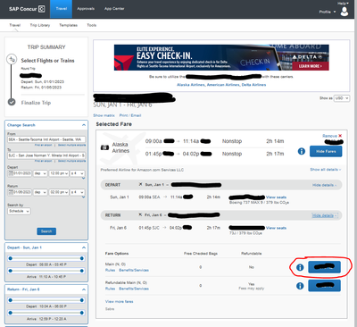The width and height of the screenshot is (357, 327).
Task: Open the App Center tab
Action: click(x=114, y=9)
